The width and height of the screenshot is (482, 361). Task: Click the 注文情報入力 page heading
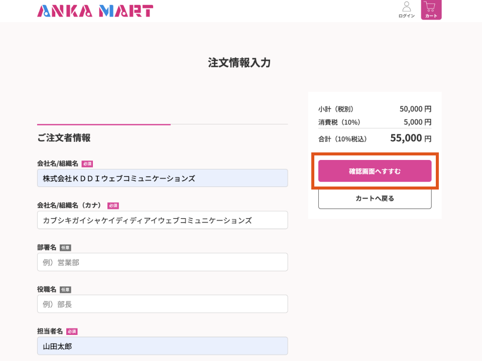tap(239, 63)
